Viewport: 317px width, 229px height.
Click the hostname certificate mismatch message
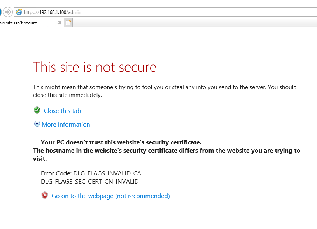166,154
